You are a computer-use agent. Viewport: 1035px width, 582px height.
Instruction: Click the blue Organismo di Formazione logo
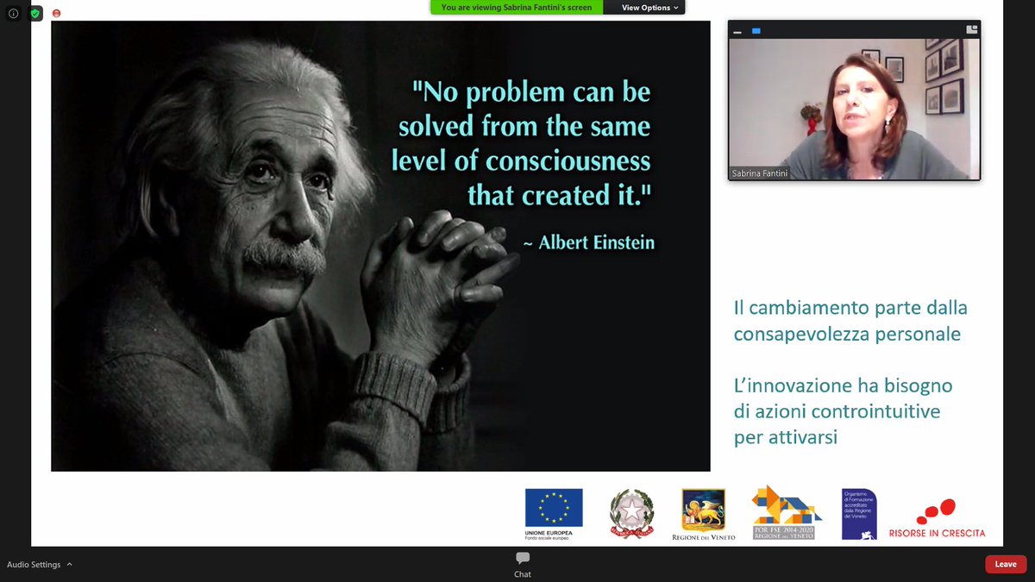pyautogui.click(x=859, y=514)
